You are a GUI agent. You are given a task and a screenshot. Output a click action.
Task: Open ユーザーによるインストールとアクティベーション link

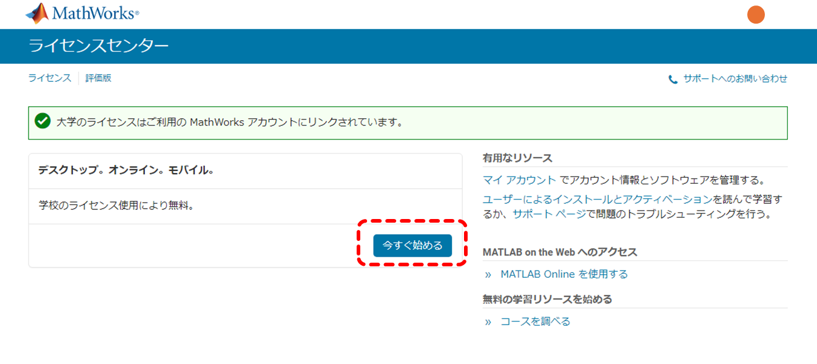point(597,199)
